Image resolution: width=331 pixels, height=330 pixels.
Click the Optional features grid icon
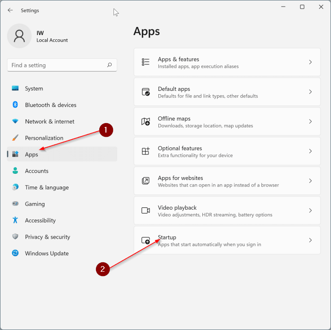coord(146,151)
